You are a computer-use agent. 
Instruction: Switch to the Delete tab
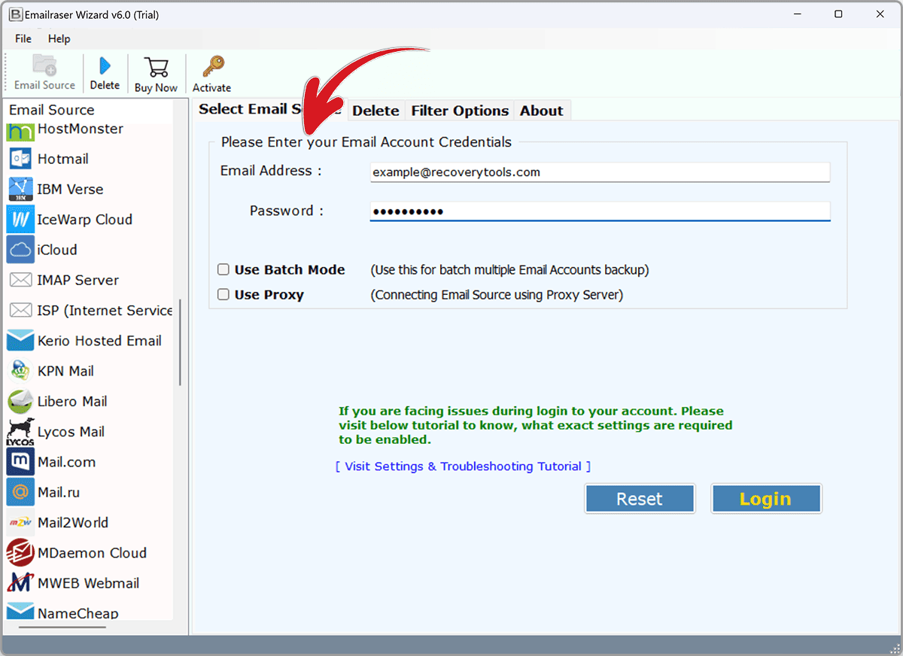point(375,111)
